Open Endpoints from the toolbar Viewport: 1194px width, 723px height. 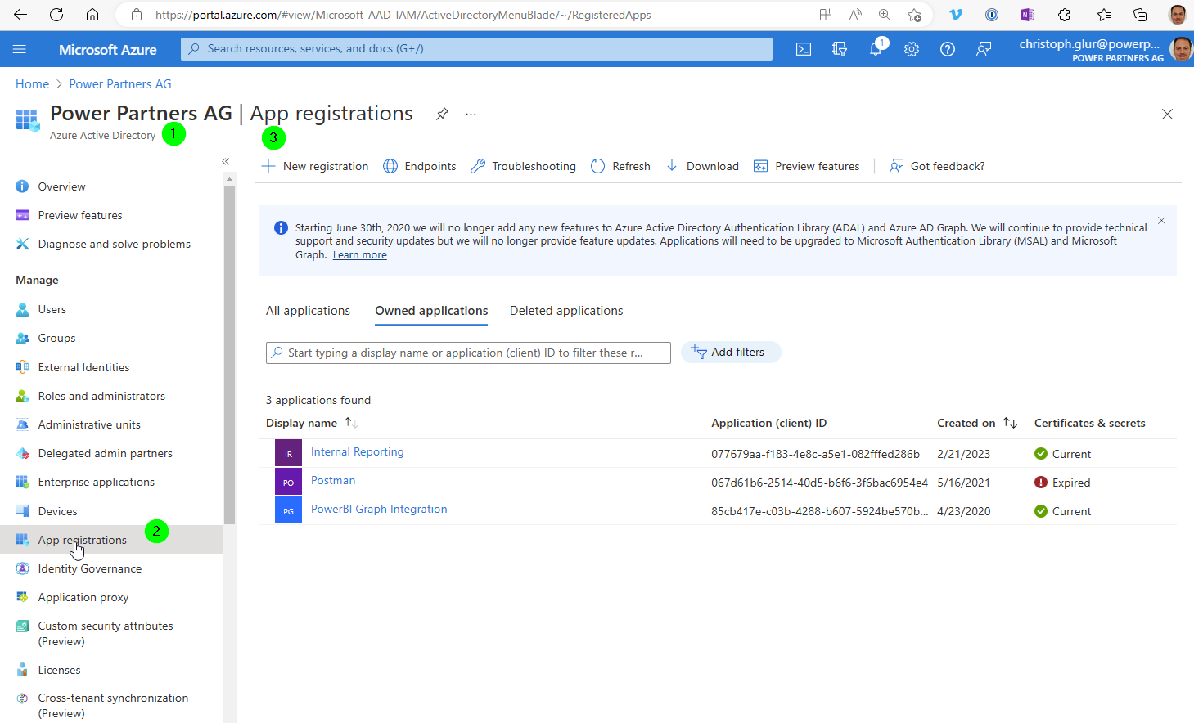(420, 166)
